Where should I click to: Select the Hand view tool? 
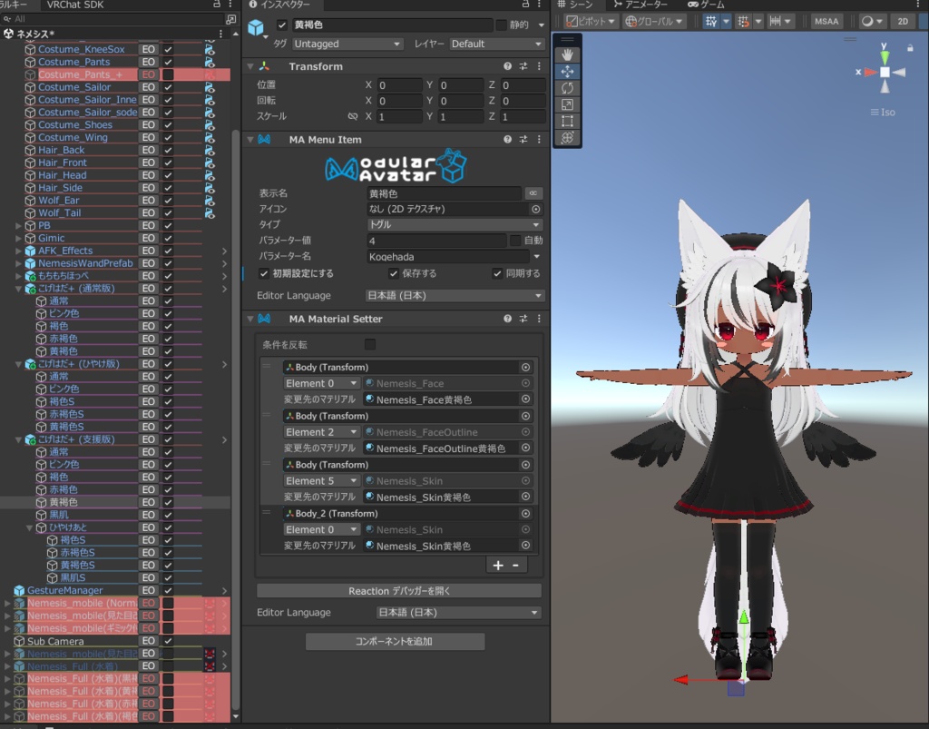pyautogui.click(x=567, y=54)
